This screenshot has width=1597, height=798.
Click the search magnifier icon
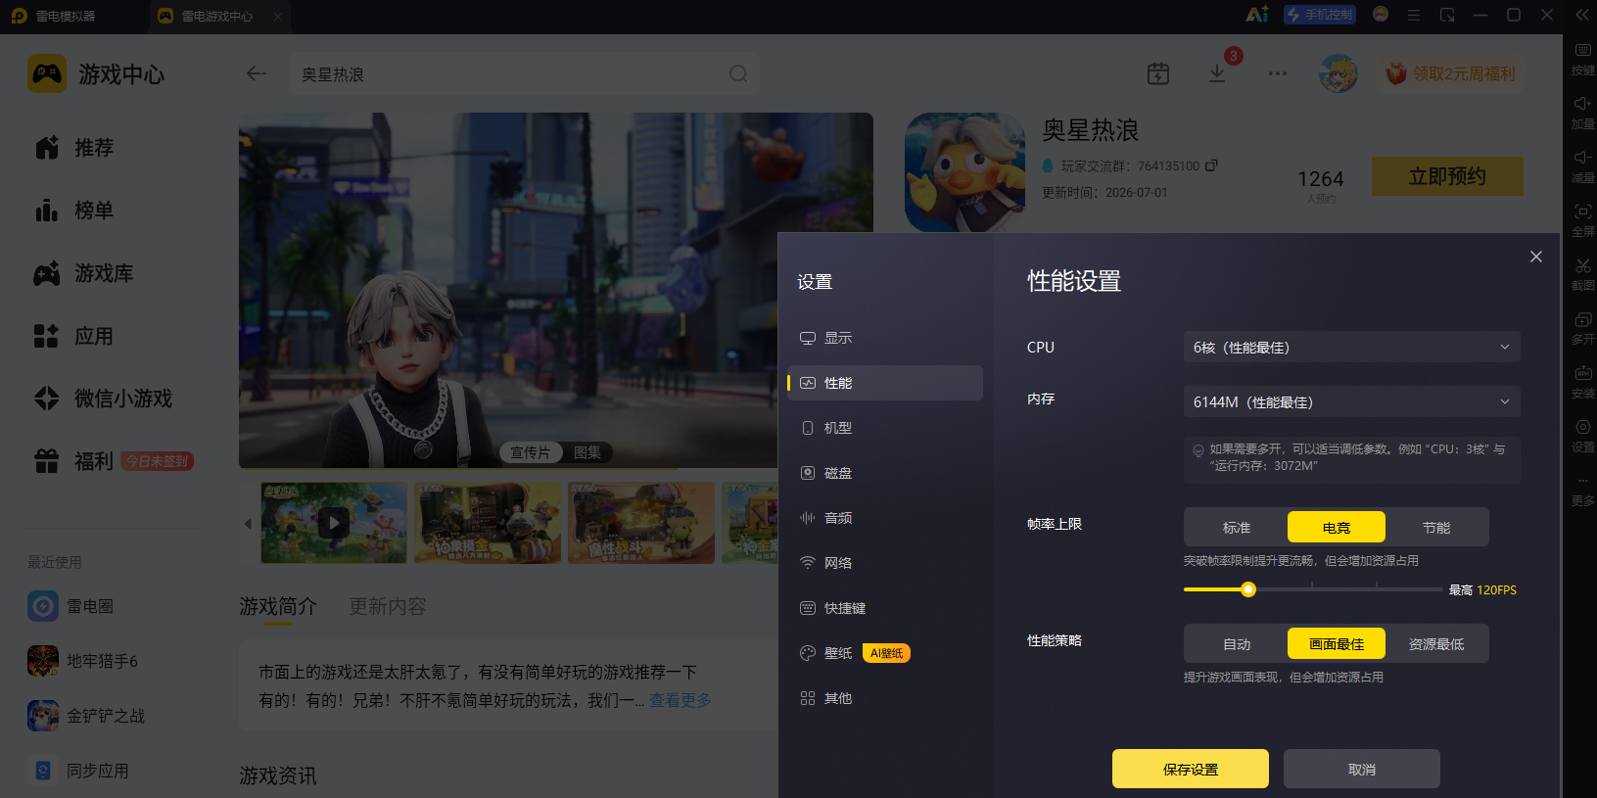coord(738,74)
